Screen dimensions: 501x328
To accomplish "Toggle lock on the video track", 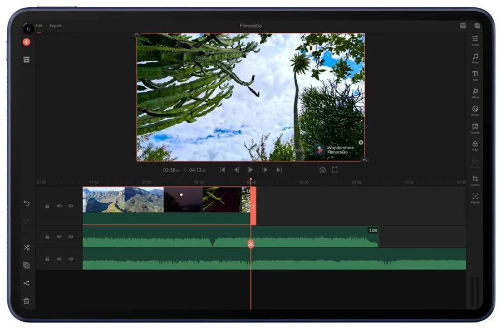I will point(47,206).
